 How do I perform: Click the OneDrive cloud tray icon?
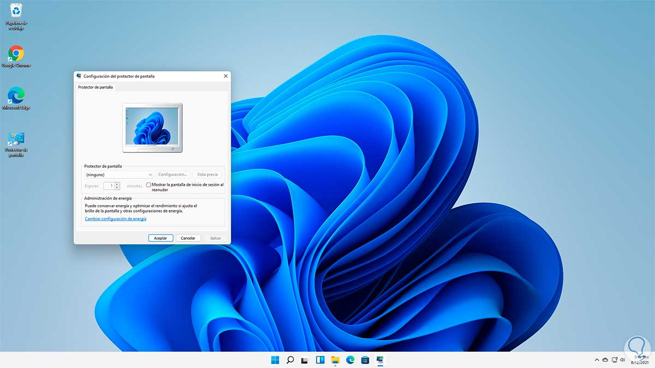tap(605, 360)
